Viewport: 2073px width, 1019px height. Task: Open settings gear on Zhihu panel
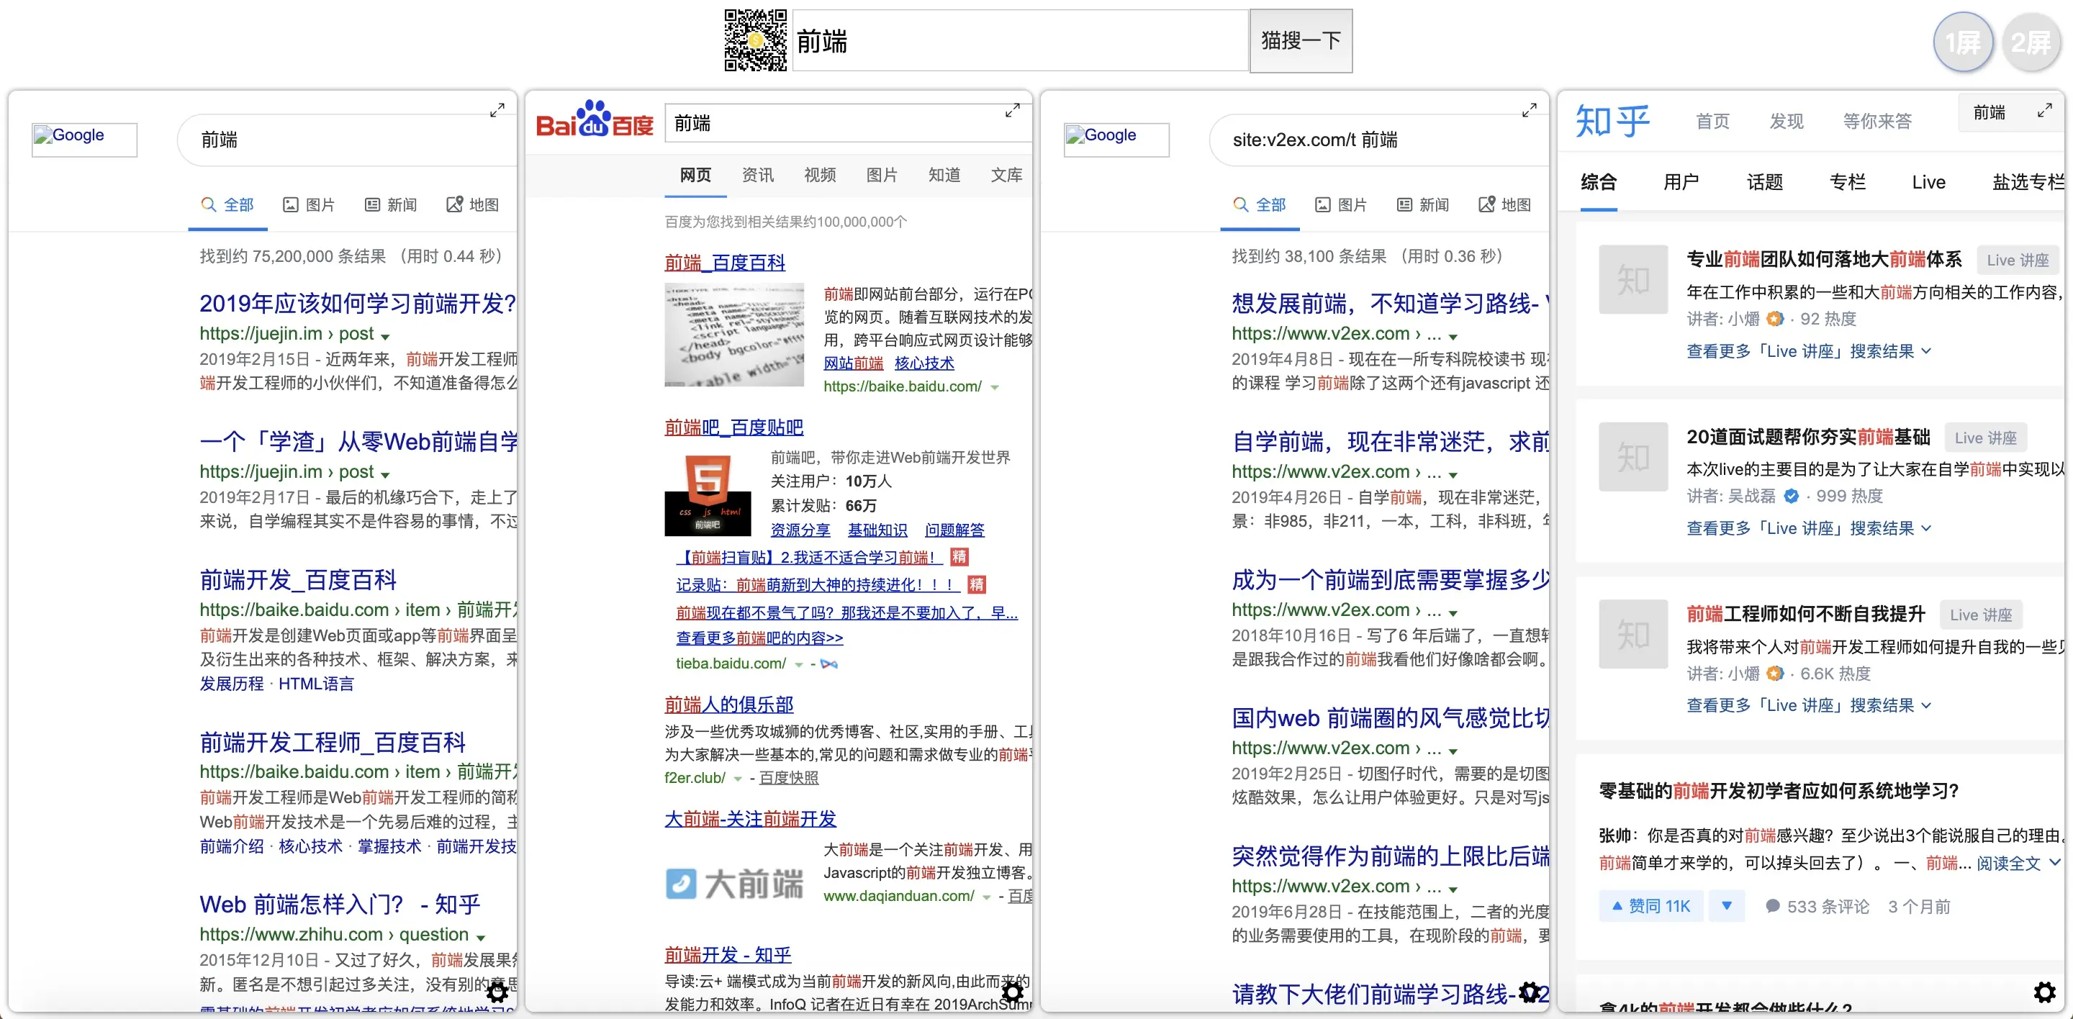2044,992
